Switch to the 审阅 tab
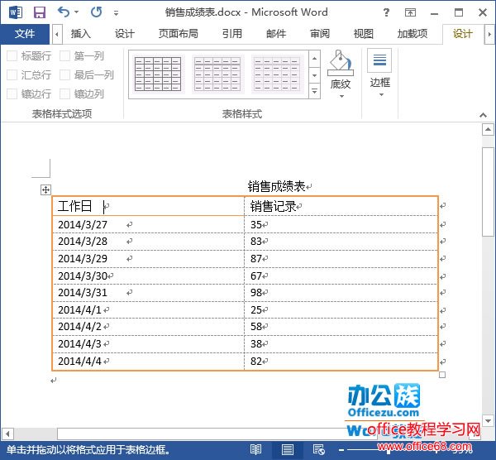 [320, 34]
